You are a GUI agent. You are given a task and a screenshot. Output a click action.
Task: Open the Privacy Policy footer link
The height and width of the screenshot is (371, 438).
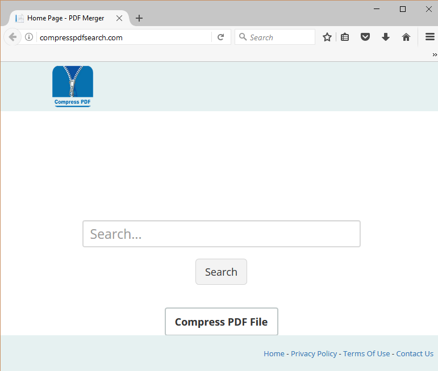pyautogui.click(x=314, y=354)
